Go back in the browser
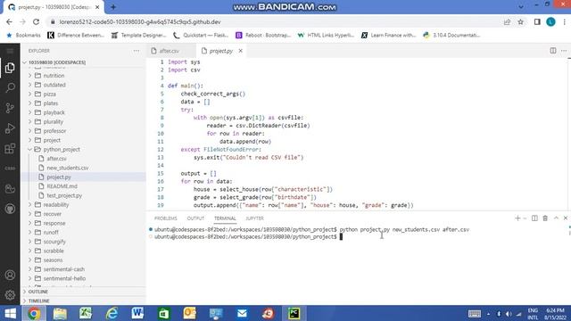571x321 pixels. tap(9, 21)
